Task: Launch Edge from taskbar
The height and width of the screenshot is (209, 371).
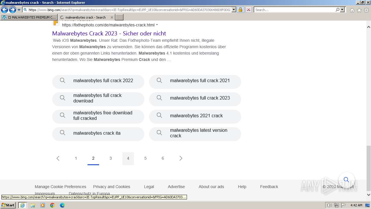Action: click(x=62, y=205)
